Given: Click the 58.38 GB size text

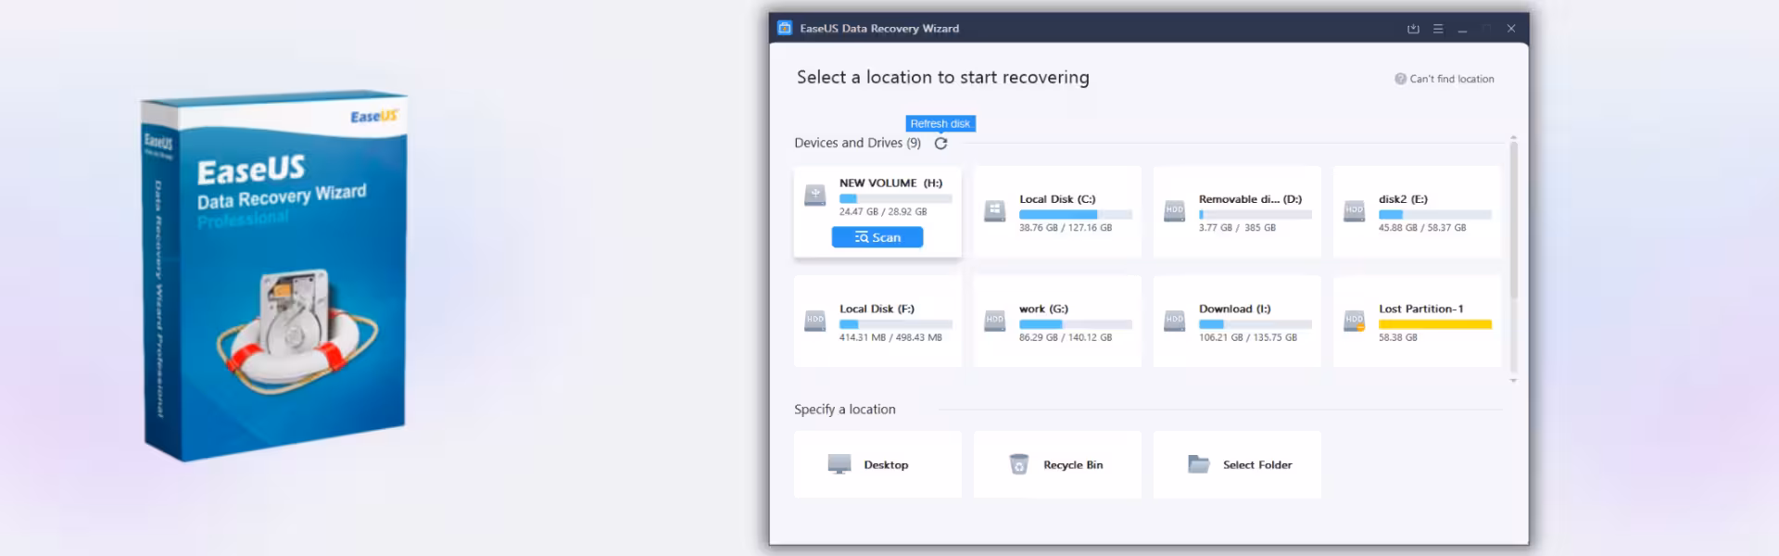Looking at the screenshot, I should pyautogui.click(x=1397, y=337).
